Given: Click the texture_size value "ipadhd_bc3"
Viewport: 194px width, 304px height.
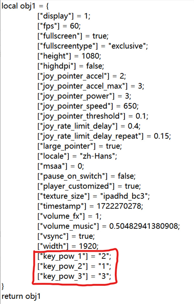Looking at the screenshot, I should click(x=124, y=196).
